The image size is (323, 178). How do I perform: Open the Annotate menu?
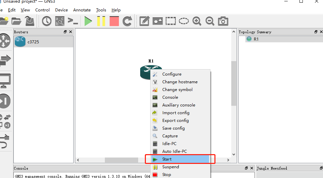point(82,10)
